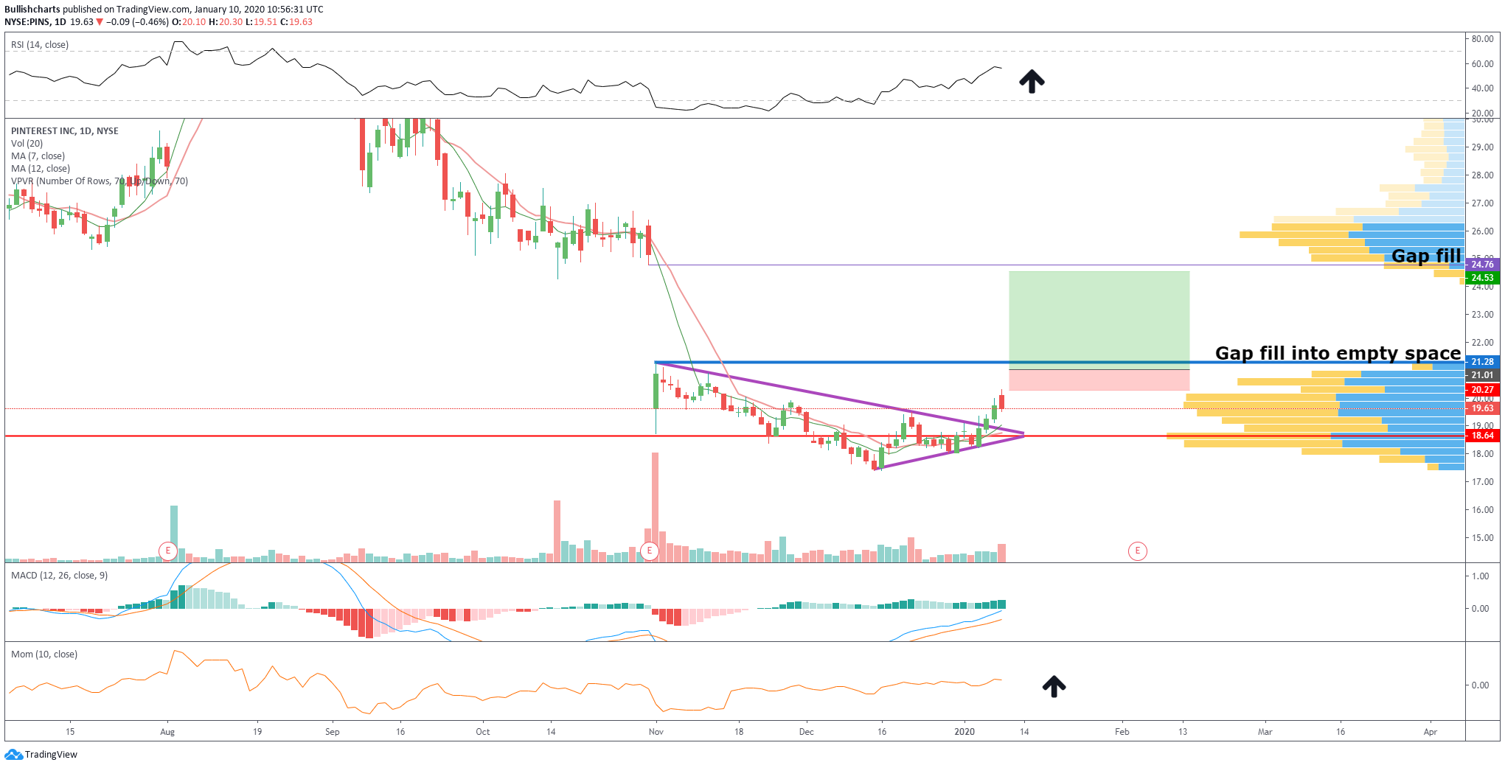Click the 'Dec' date axis label
The width and height of the screenshot is (1505, 768).
point(807,732)
